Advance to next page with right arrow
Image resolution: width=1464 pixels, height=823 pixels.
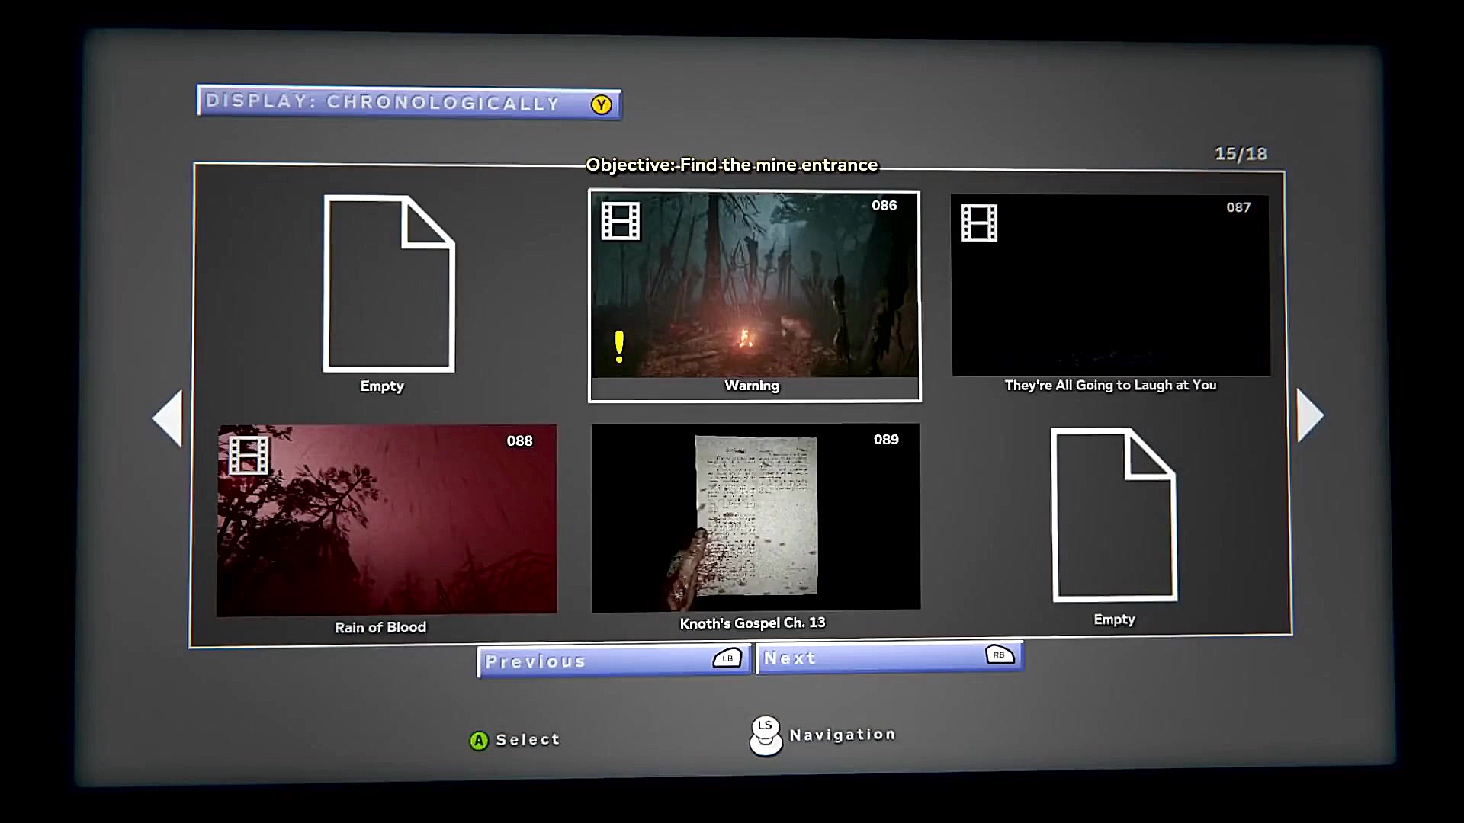tap(1309, 415)
